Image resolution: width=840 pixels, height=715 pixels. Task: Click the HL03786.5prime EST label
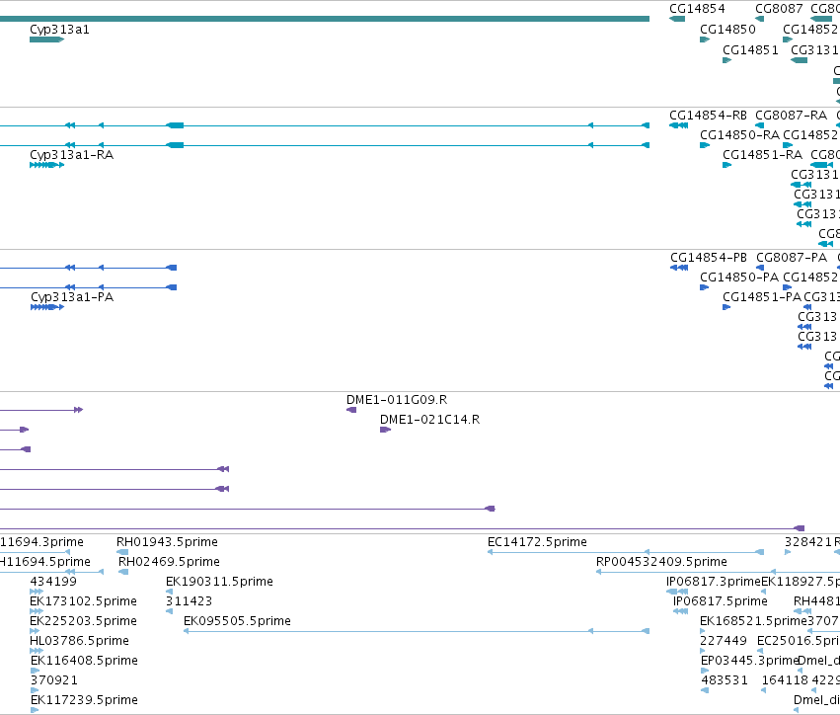pyautogui.click(x=79, y=641)
